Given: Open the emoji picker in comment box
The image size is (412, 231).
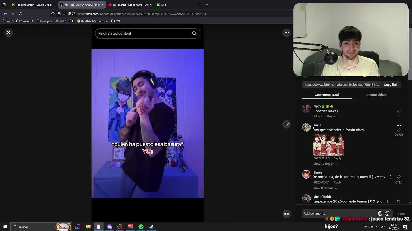Looking at the screenshot, I should coord(387,213).
